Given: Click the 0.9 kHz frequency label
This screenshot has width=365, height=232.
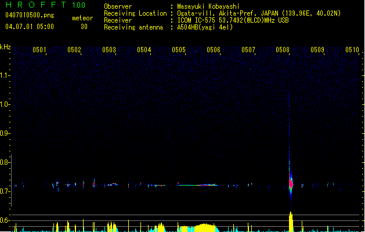Looking at the screenshot, I should pos(5,133).
